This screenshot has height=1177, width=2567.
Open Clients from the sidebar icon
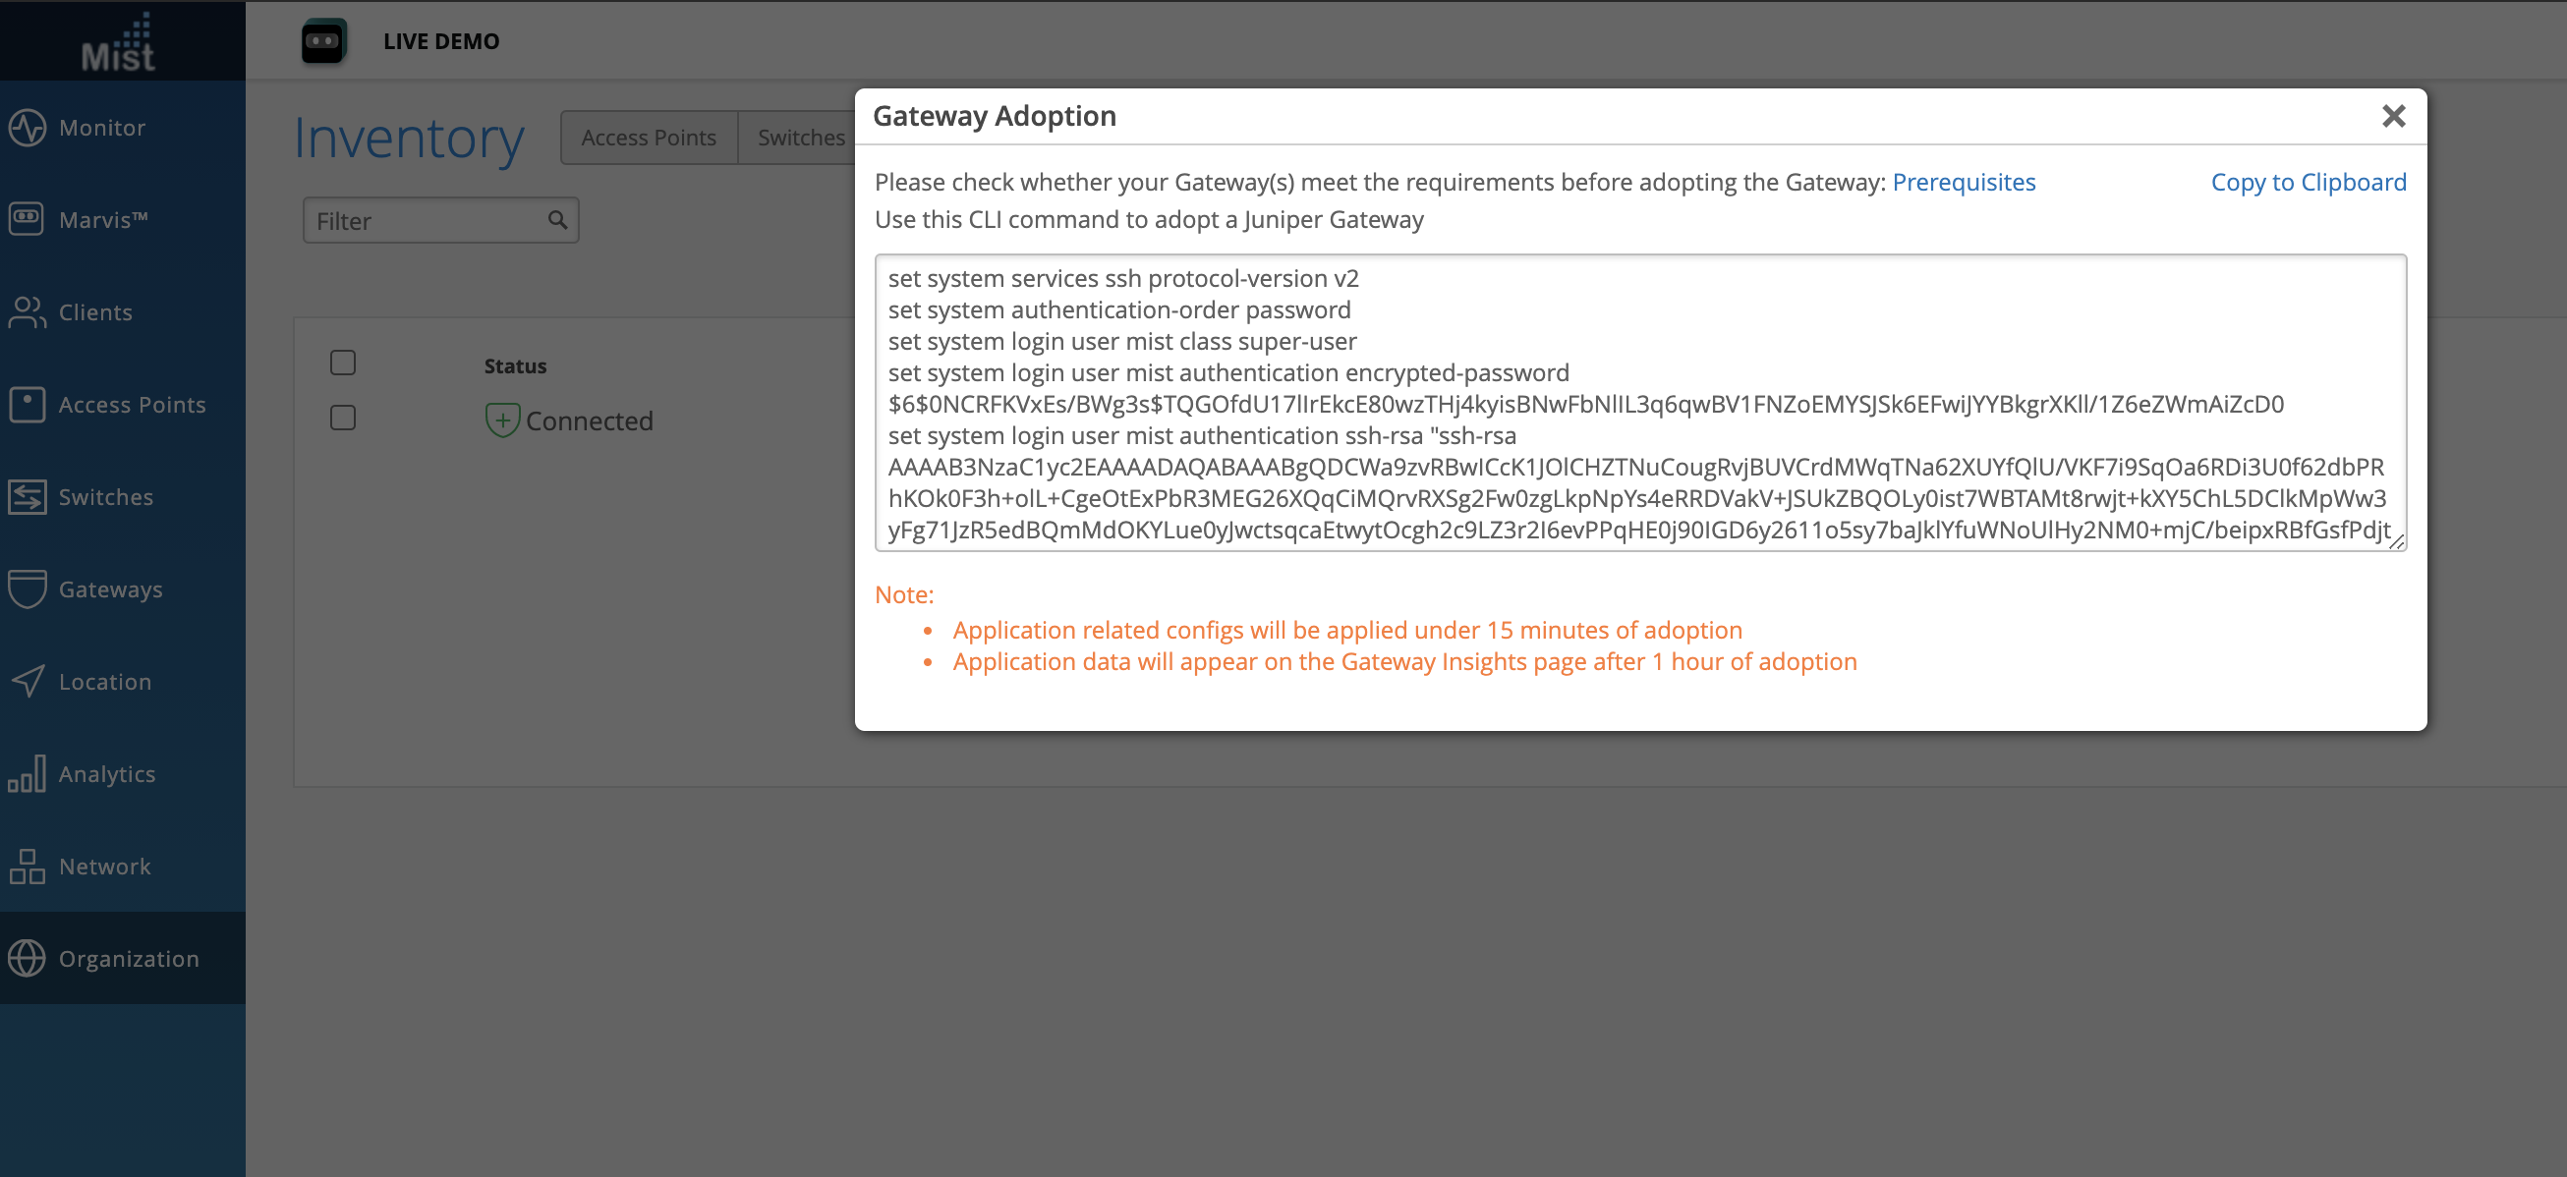pos(27,312)
